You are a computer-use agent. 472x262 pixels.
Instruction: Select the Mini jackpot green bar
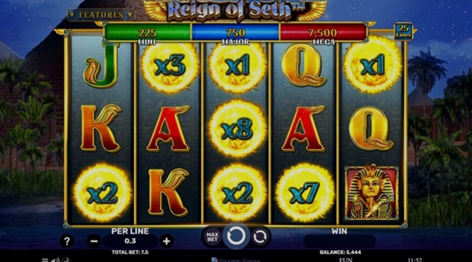pos(147,32)
